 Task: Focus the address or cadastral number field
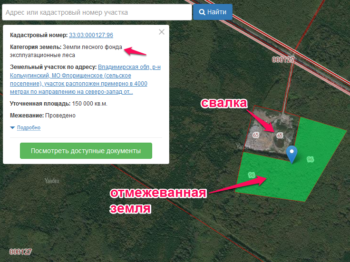tap(97, 12)
